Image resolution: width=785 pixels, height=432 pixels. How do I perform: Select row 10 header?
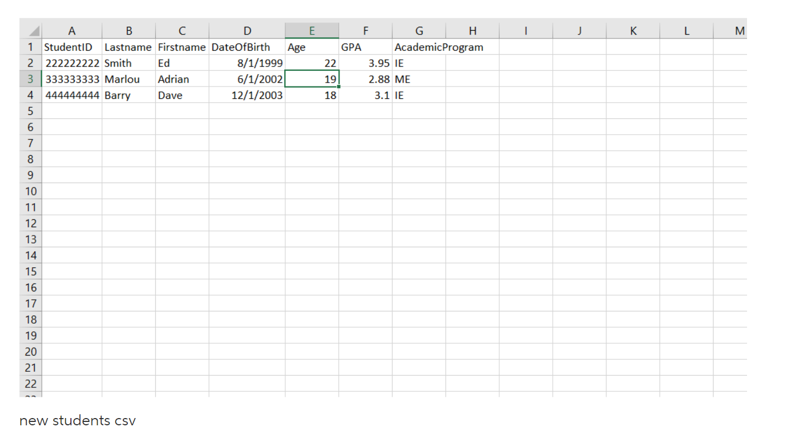(31, 191)
